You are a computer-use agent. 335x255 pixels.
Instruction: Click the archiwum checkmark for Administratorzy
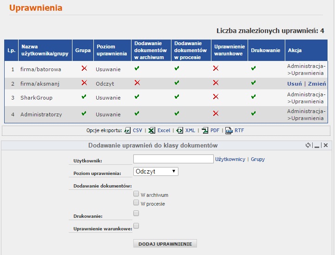point(137,113)
